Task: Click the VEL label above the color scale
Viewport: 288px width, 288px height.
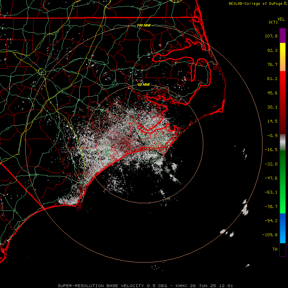Action: click(281, 19)
